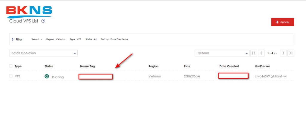Go to the first page of results
Screen dimensions: 306x134
(254, 53)
